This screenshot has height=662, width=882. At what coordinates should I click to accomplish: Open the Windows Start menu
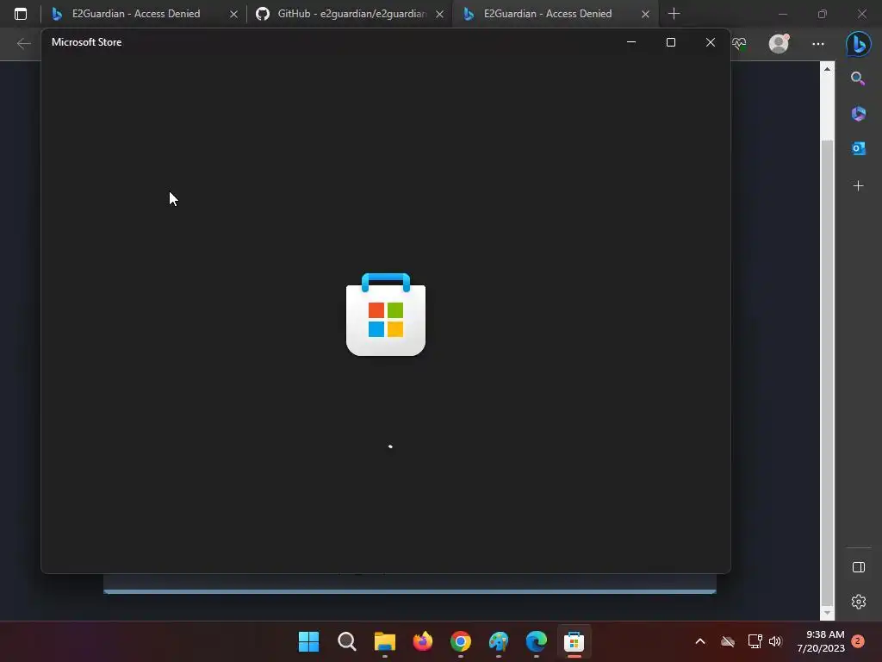tap(309, 641)
